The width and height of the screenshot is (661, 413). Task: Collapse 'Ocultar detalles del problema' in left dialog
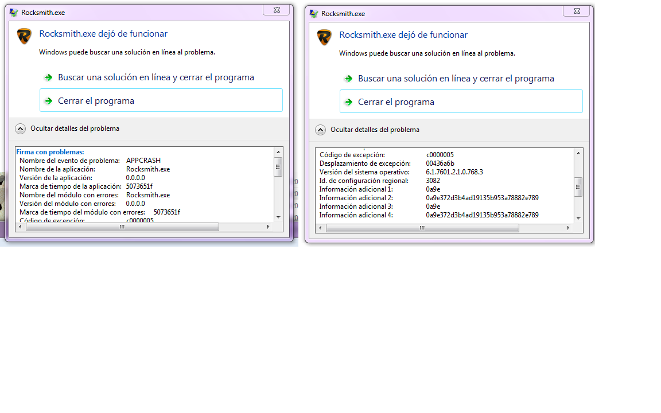68,128
